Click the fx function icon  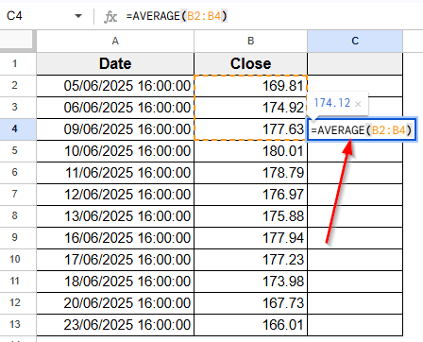(110, 16)
